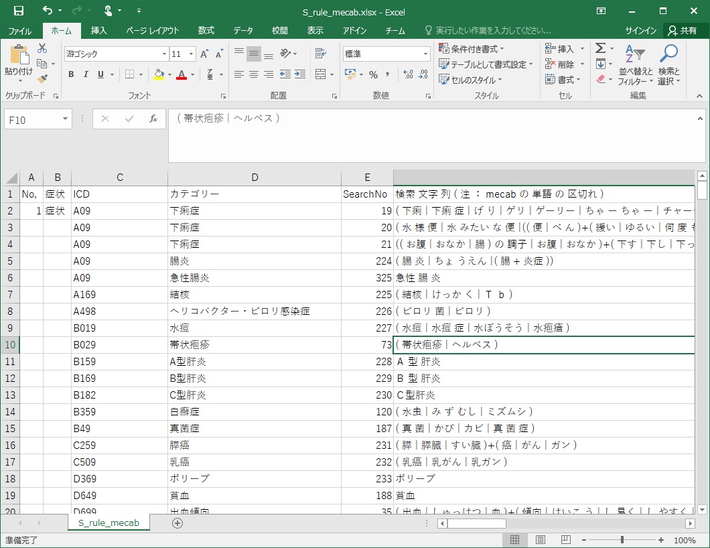Viewport: 710px width, 548px height.
Task: Open Sort and Filter (並べ替えとフィルター)
Action: coord(636,65)
